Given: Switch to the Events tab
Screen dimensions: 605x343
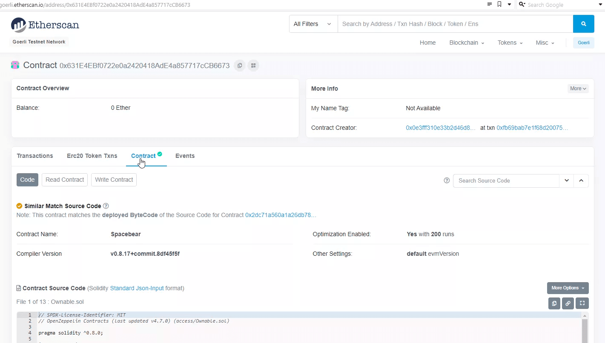Looking at the screenshot, I should [185, 156].
